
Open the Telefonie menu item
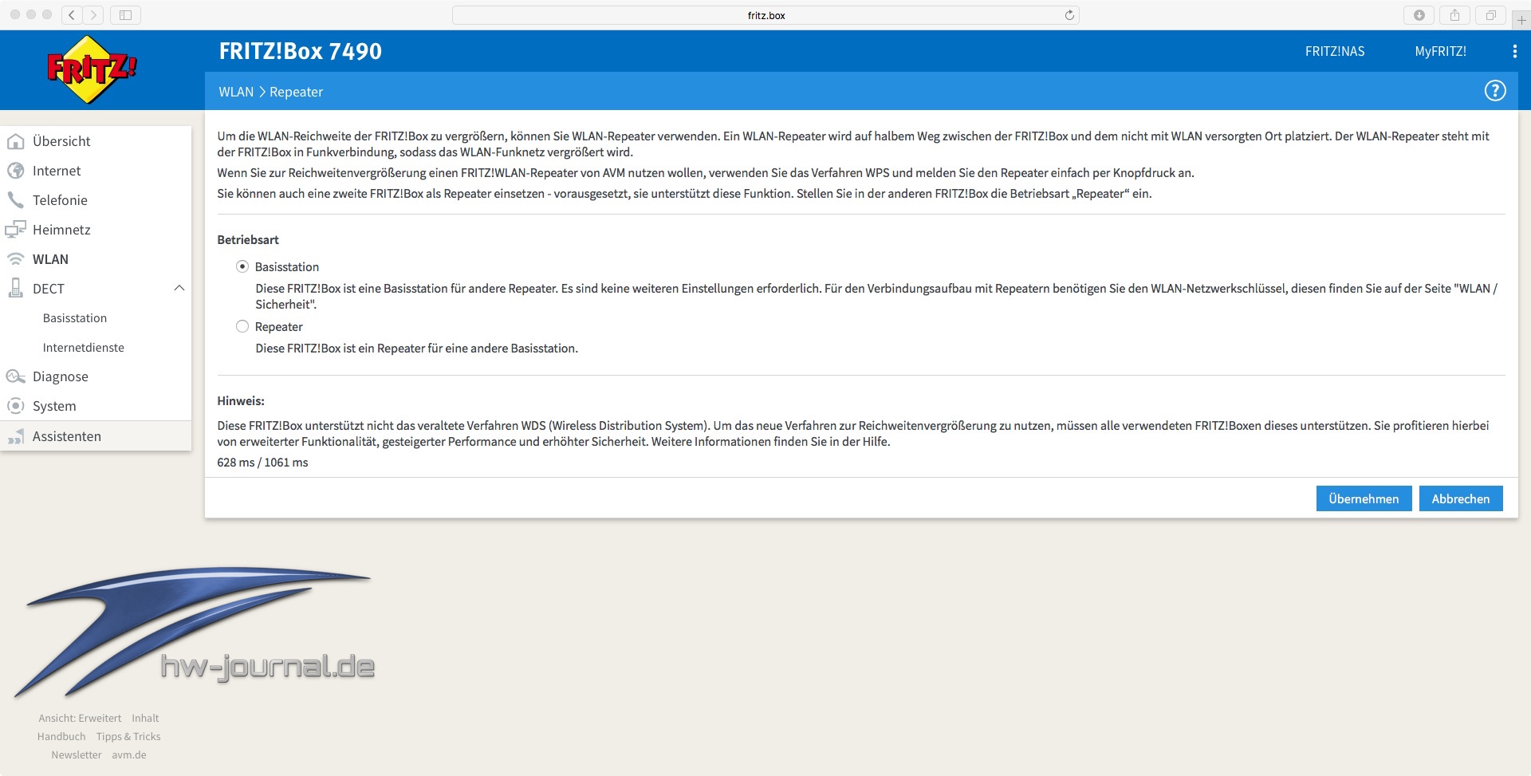coord(60,200)
